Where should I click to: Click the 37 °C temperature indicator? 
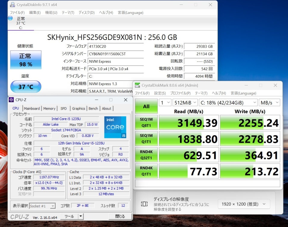(x=26, y=87)
